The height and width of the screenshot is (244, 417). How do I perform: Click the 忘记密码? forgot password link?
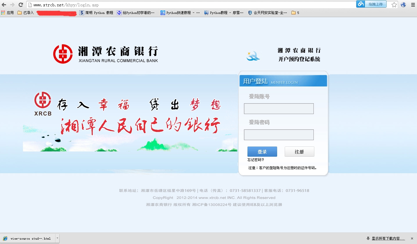pyautogui.click(x=256, y=160)
